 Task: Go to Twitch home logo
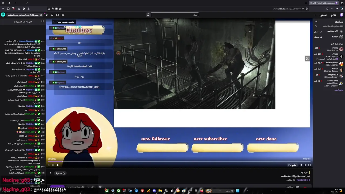(x=342, y=15)
